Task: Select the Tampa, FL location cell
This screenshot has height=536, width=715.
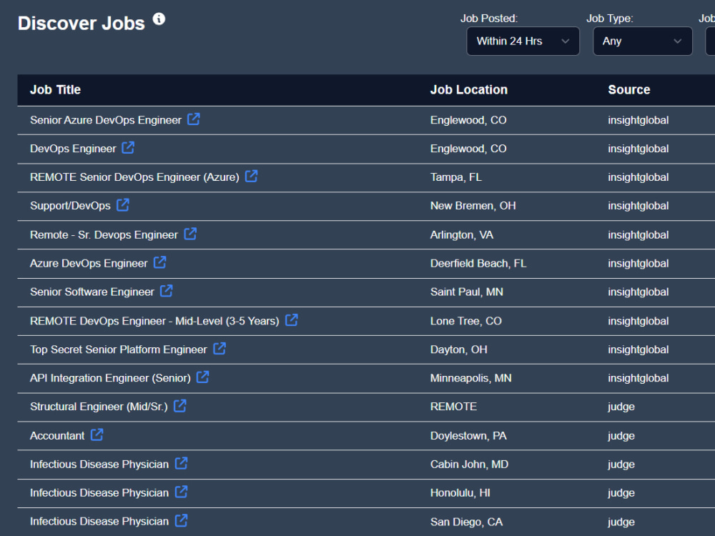Action: [456, 177]
